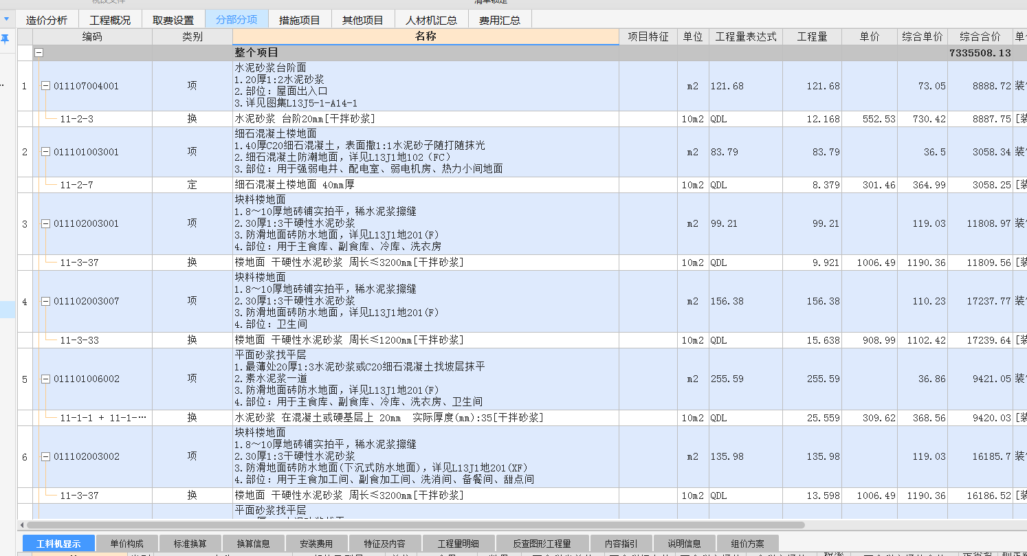The width and height of the screenshot is (1027, 556).
Task: Click the composite total cell 17237.77
Action: click(980, 301)
